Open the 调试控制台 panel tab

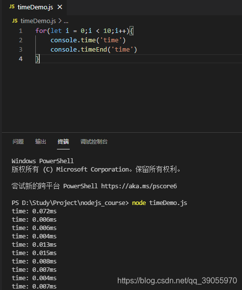94,142
